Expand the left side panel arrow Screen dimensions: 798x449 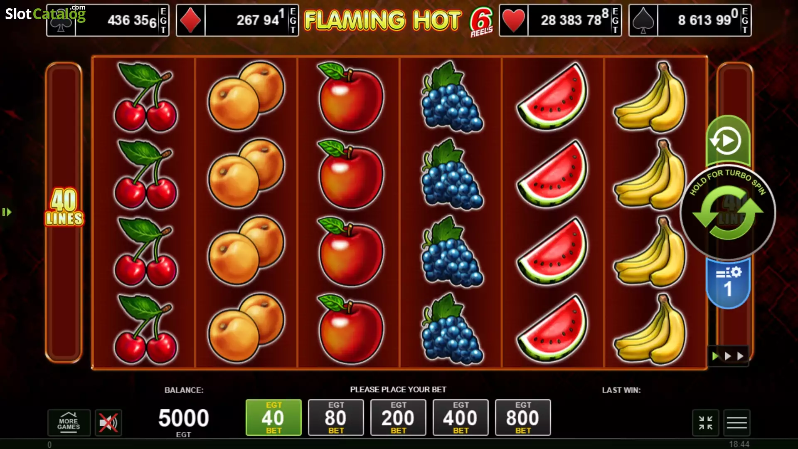(7, 212)
